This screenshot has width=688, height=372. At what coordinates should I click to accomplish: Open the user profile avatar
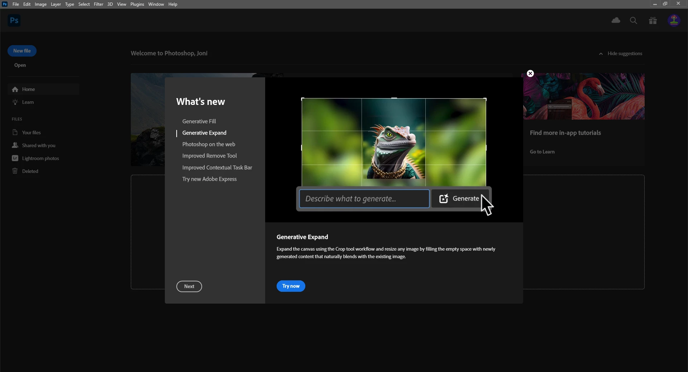click(x=674, y=20)
